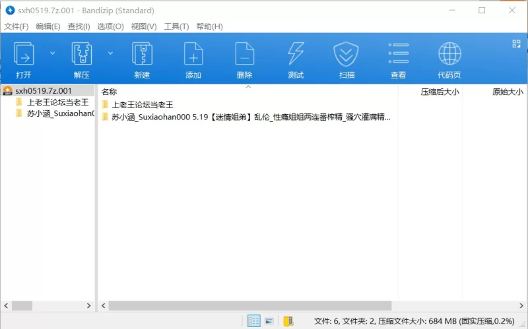
Task: Click the toolbar customize grid icon
Action: tap(516, 44)
